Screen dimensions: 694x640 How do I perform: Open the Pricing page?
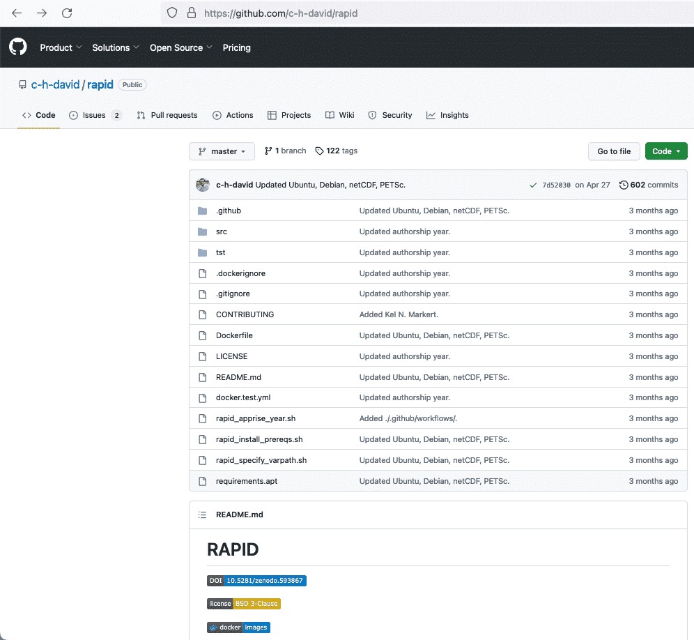click(236, 47)
